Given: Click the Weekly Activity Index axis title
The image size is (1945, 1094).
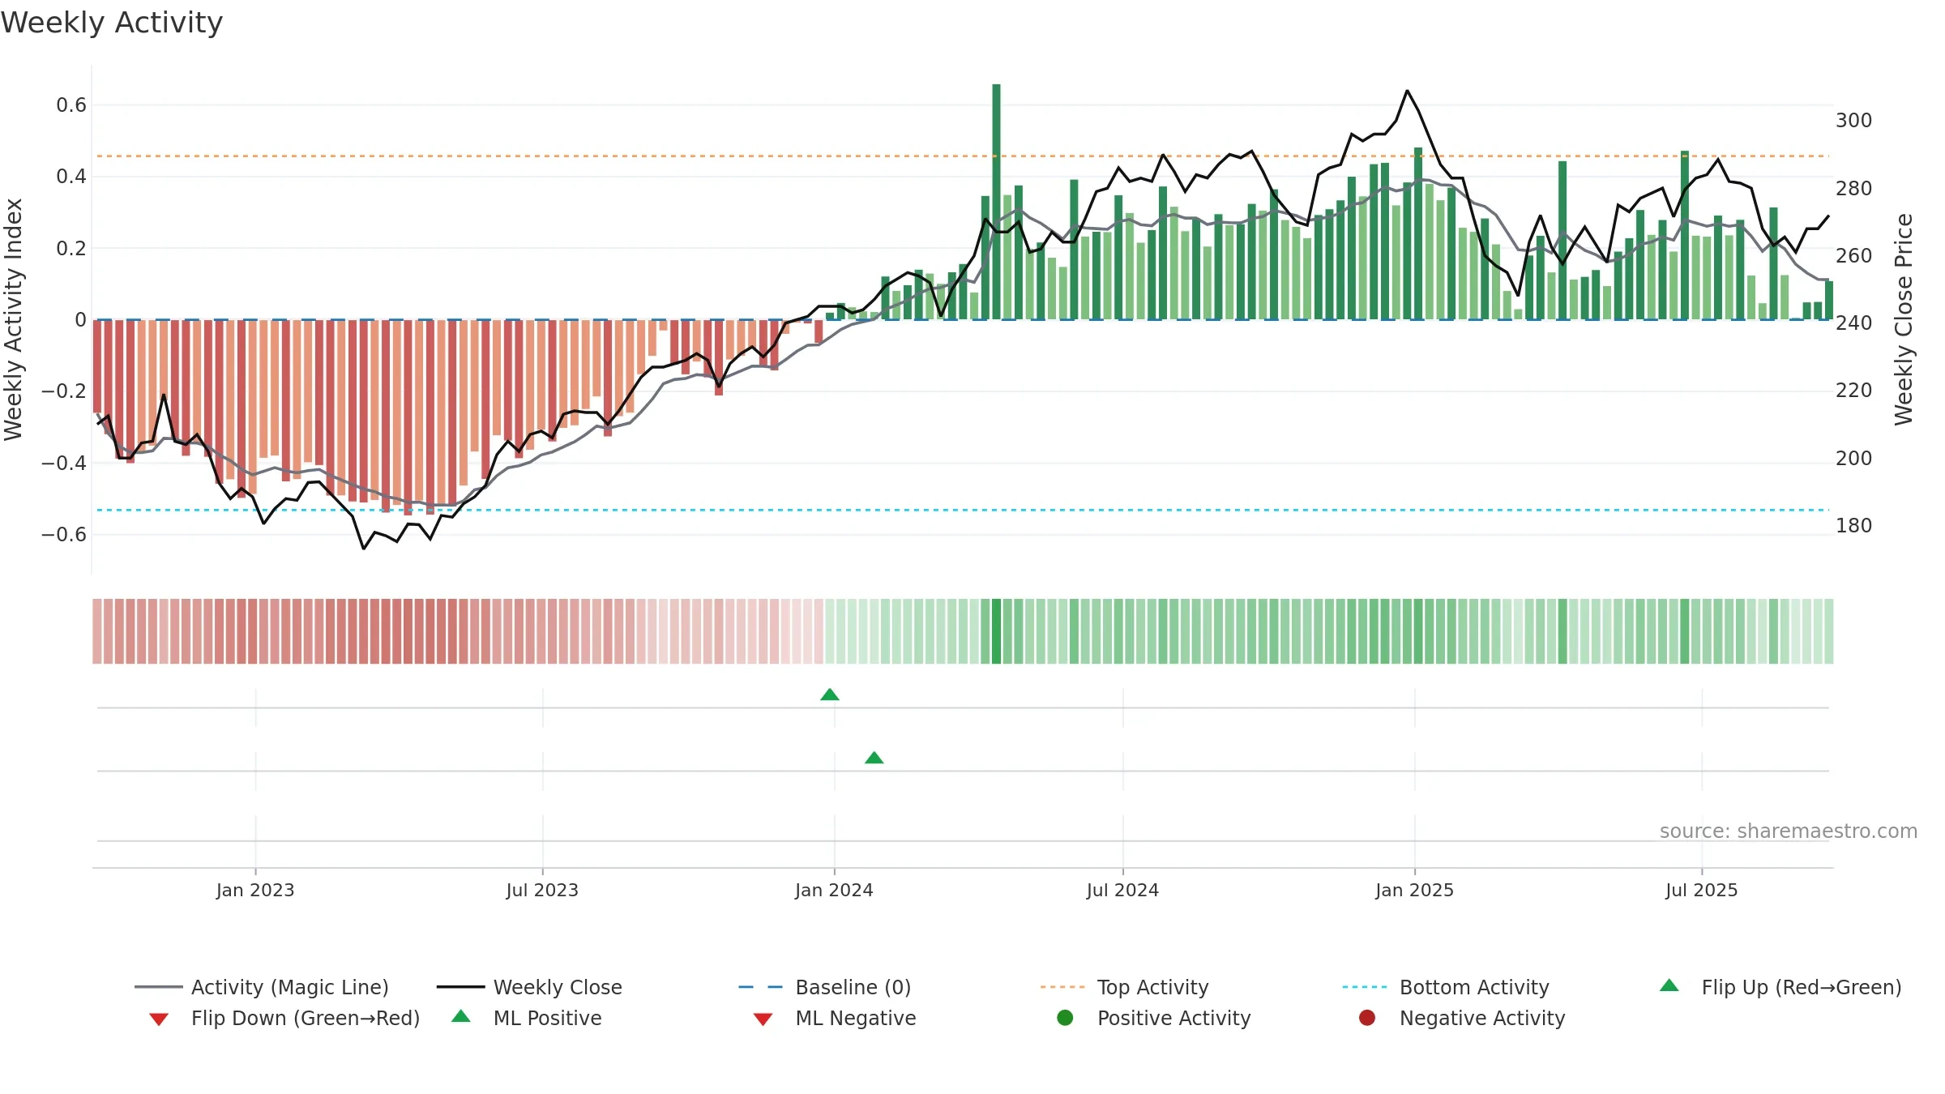Looking at the screenshot, I should pos(14,319).
